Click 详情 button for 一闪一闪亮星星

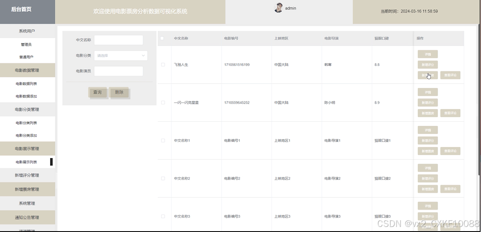(x=427, y=92)
